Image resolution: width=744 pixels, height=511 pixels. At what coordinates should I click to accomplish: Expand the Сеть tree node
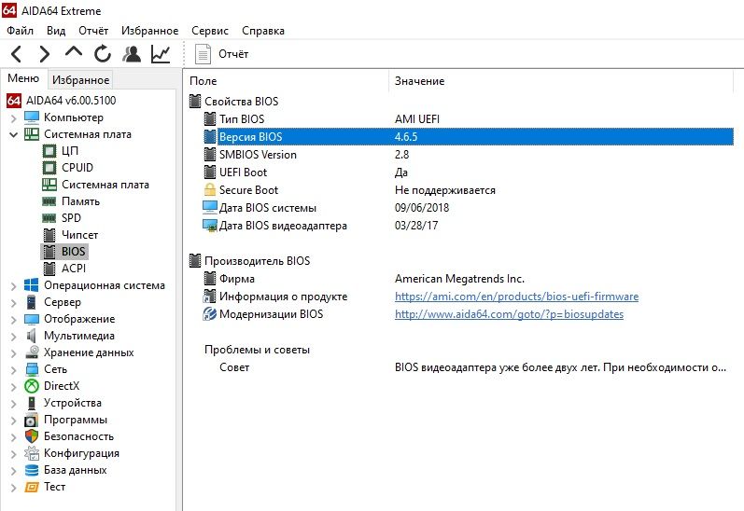(x=13, y=370)
